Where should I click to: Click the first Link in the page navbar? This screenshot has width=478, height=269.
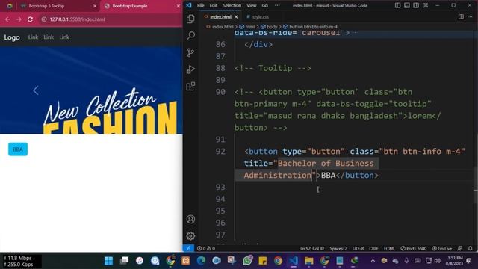click(33, 37)
